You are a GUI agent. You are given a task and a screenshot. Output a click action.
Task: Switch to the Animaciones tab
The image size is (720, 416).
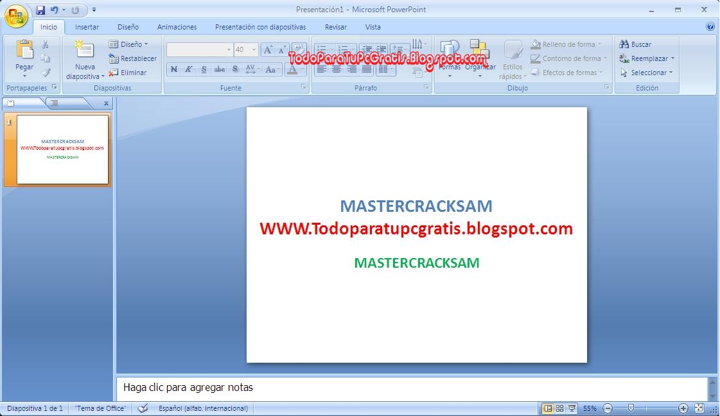(x=177, y=27)
